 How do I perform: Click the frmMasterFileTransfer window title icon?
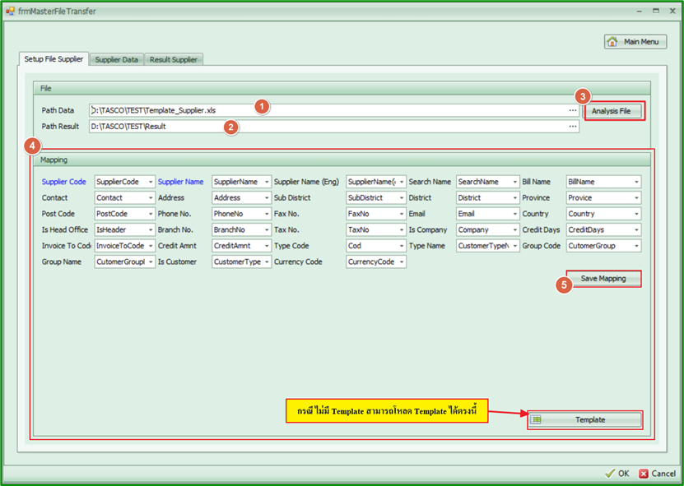click(x=10, y=12)
